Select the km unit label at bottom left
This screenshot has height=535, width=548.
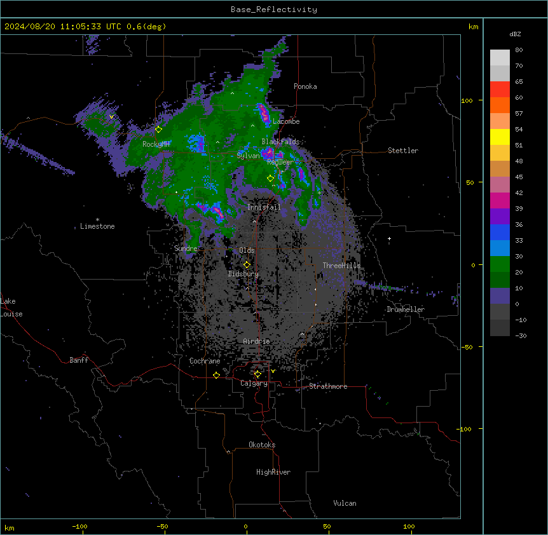(10, 527)
